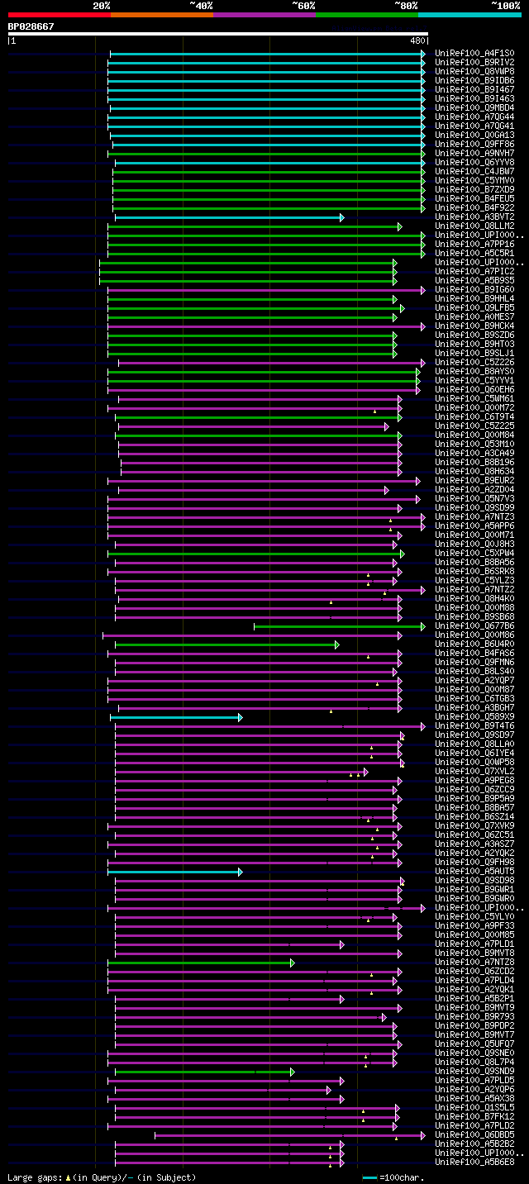The width and height of the screenshot is (529, 1184).
Task: Select the UniRef100_Q7XVL2 label
Action: (474, 772)
